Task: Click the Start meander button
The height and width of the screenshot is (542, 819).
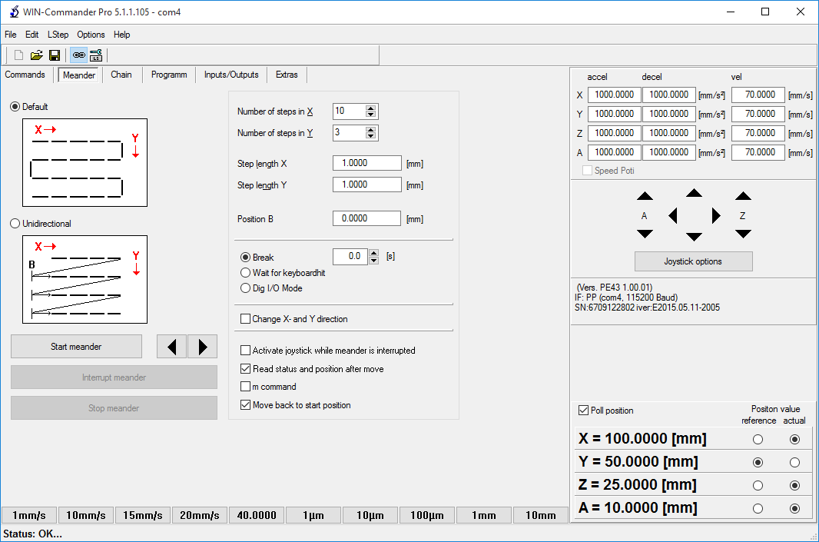Action: (x=76, y=347)
